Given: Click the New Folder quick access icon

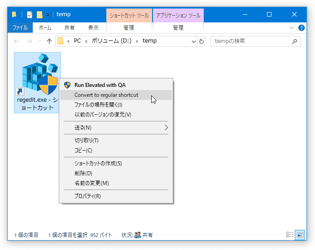Looking at the screenshot, I should coord(39,15).
